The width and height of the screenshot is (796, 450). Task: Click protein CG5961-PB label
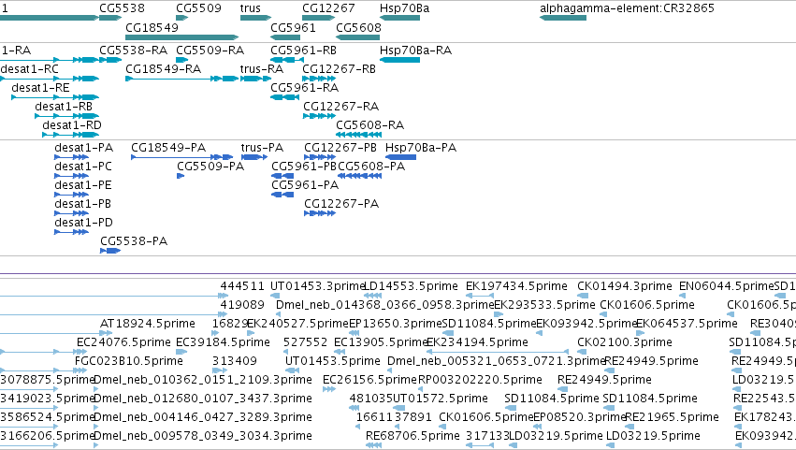[304, 167]
